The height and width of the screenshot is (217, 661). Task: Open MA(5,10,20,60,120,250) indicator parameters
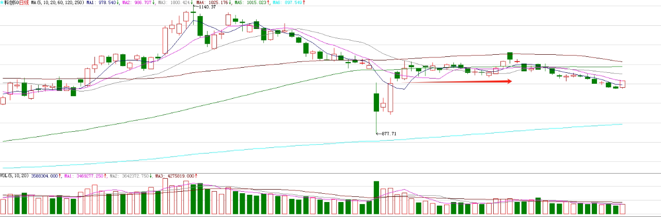(58, 3)
